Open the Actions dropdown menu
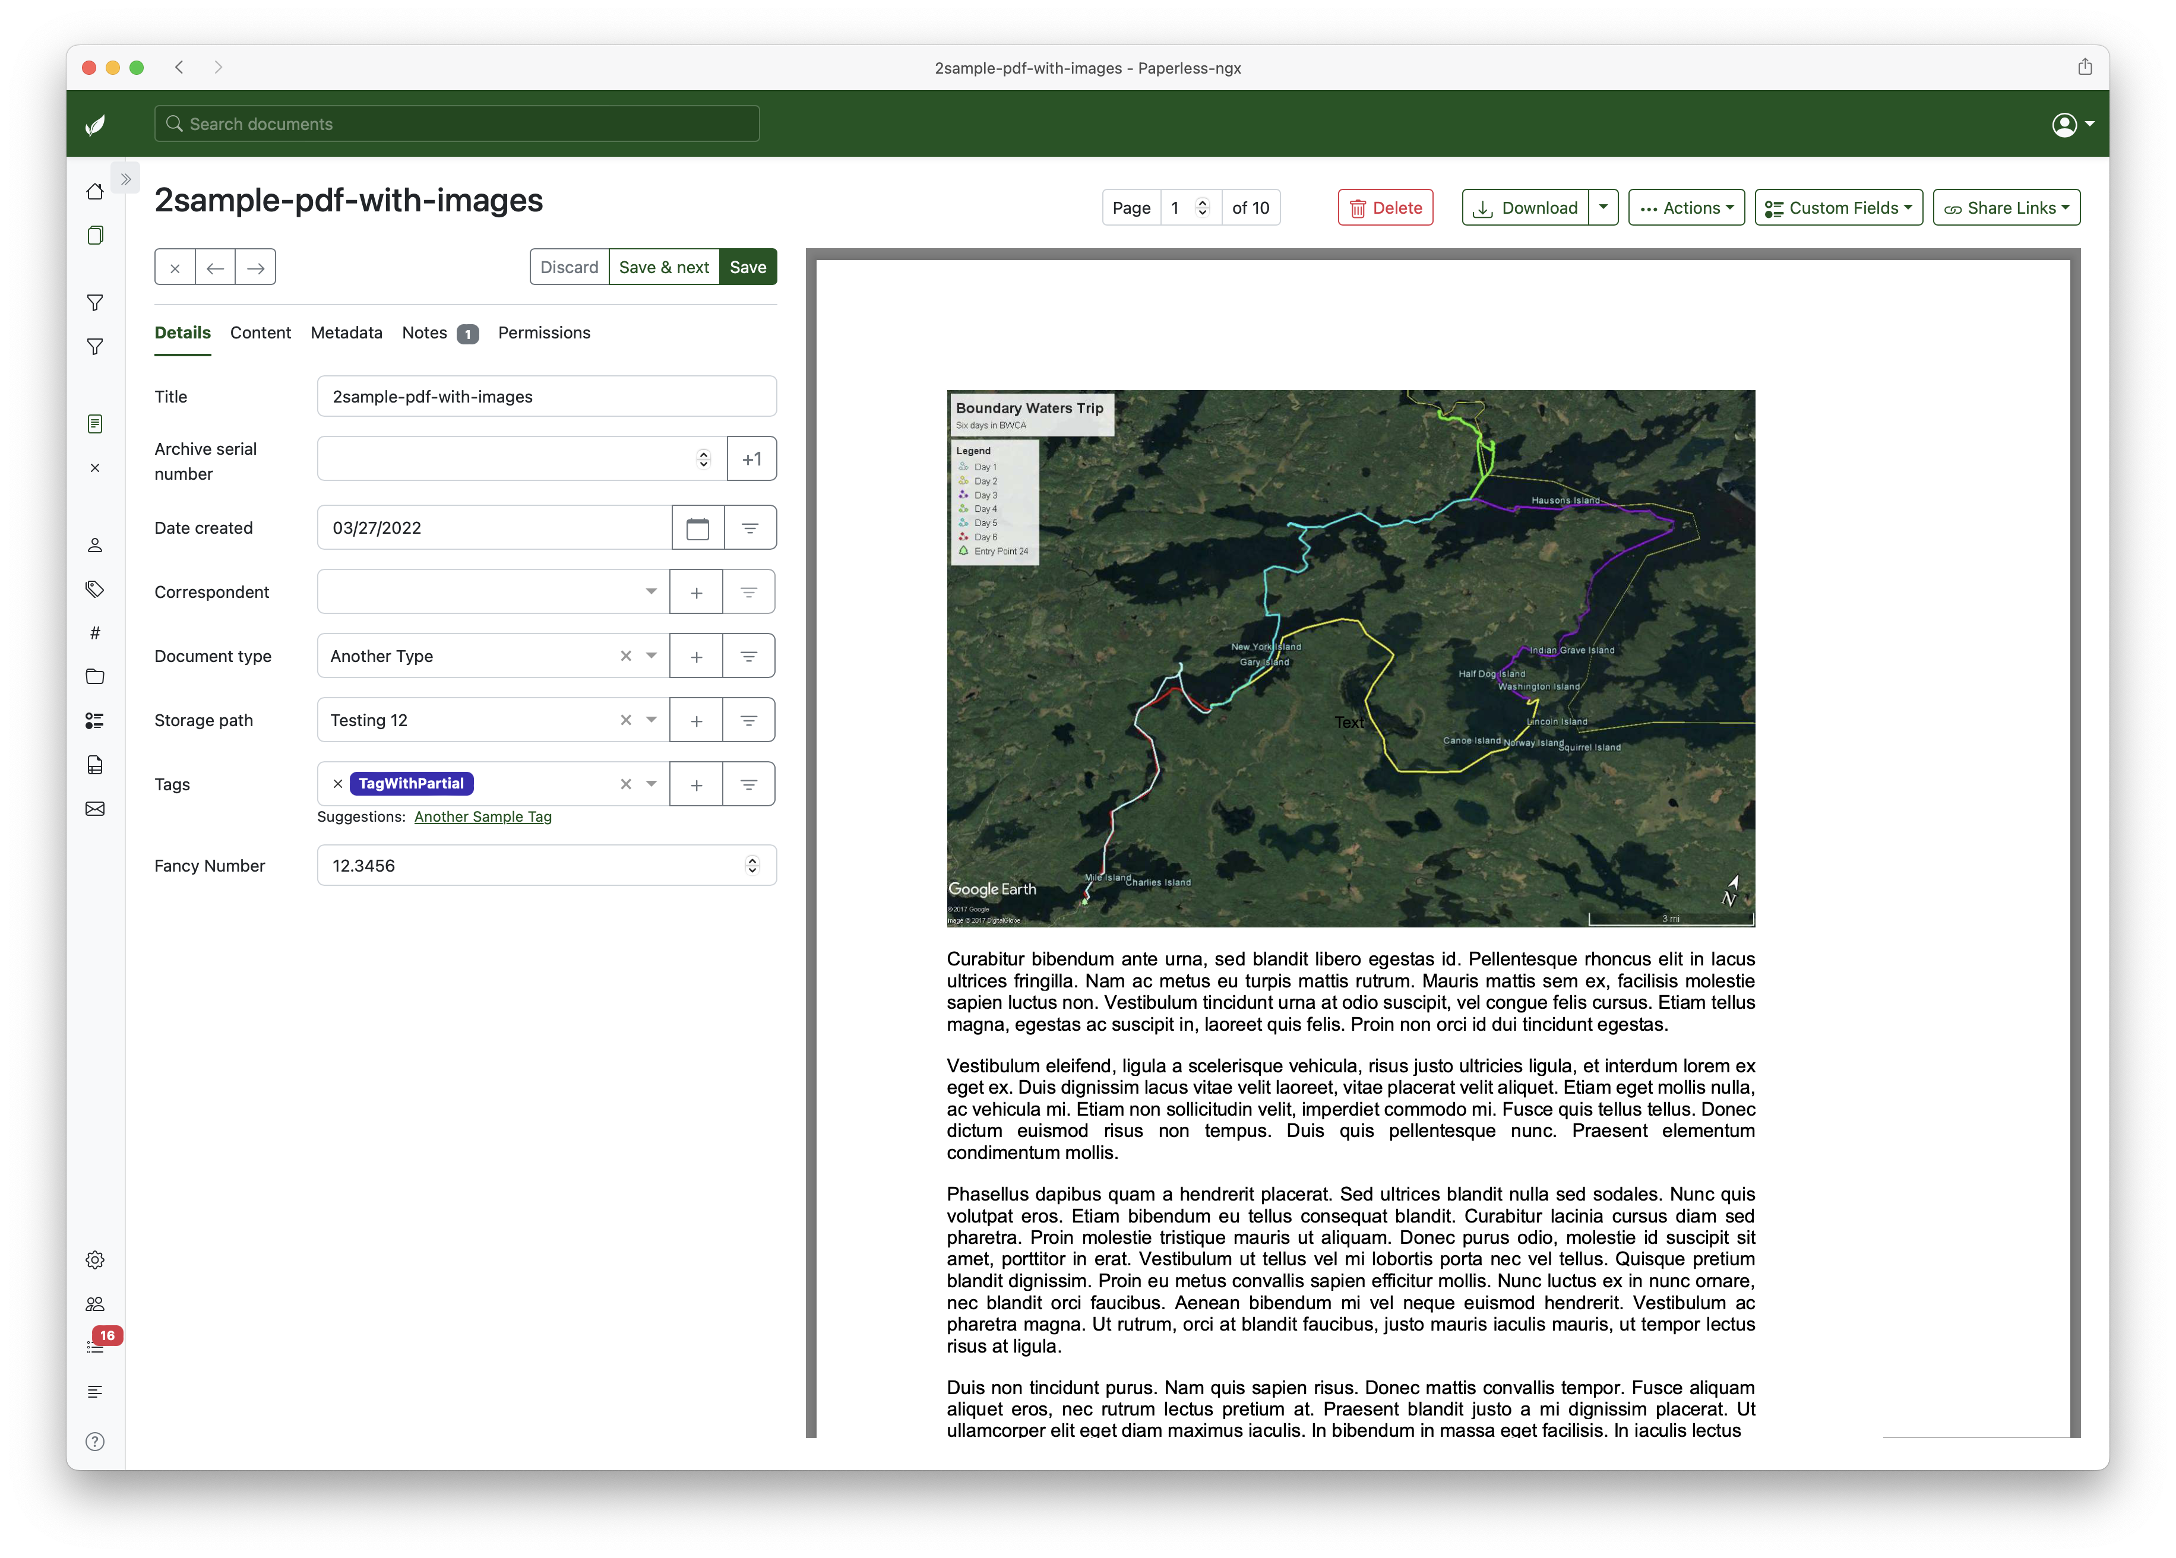The height and width of the screenshot is (1558, 2176). 1685,208
